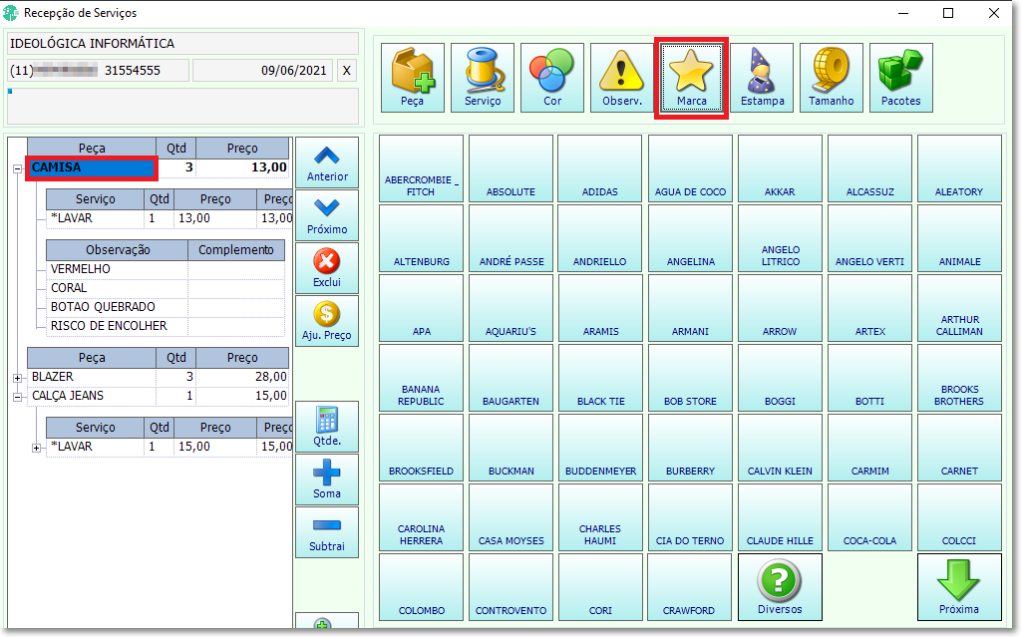The image size is (1021, 637).
Task: Choose the CALVIN KLEIN brand
Action: pos(780,448)
